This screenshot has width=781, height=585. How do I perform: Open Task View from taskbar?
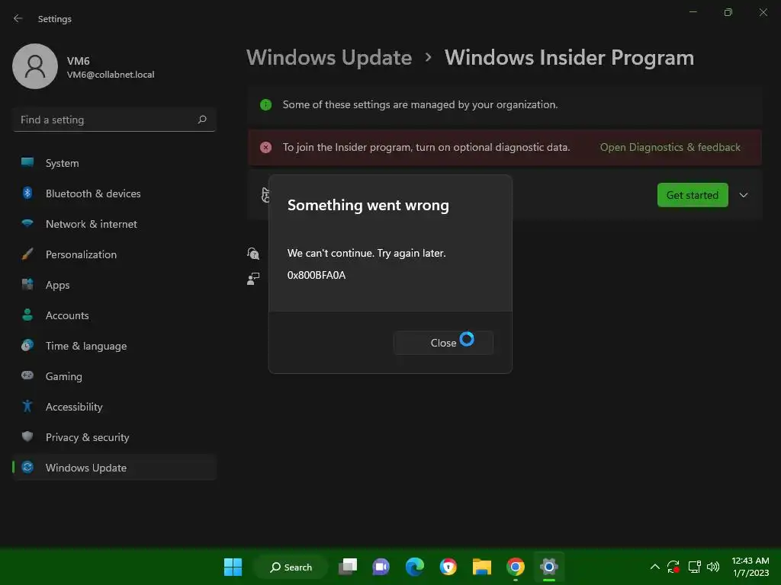point(348,567)
